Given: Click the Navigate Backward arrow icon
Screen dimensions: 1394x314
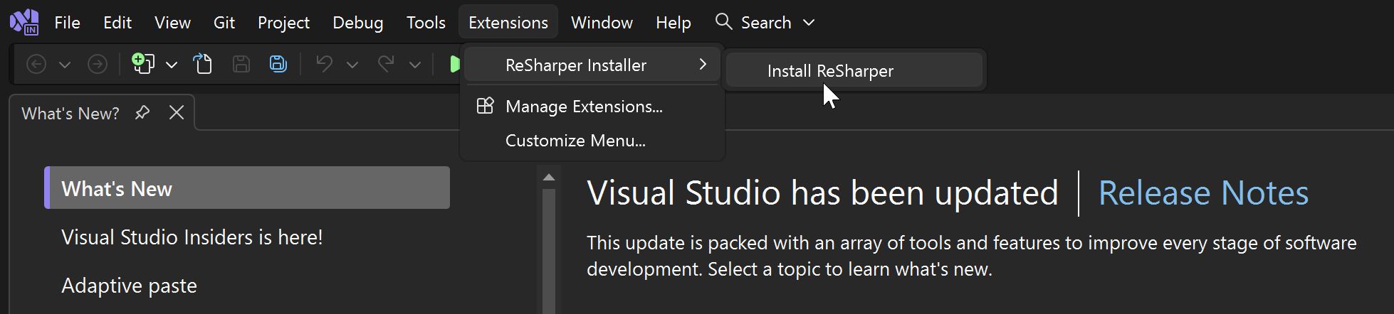Looking at the screenshot, I should (36, 65).
